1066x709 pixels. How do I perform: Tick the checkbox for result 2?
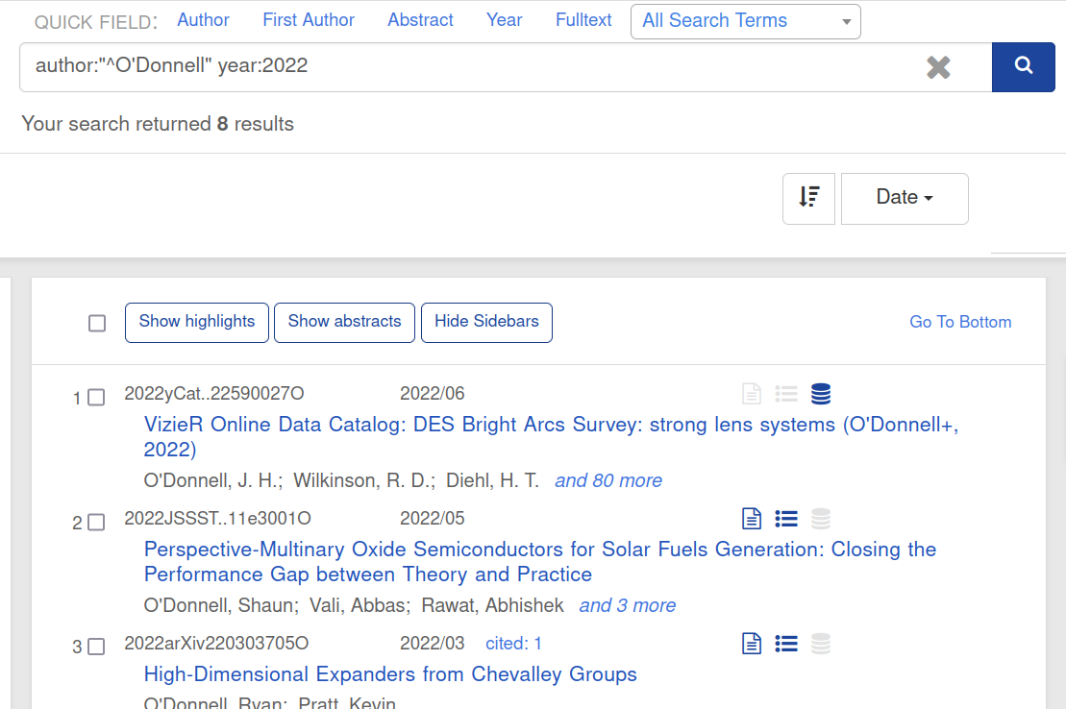click(96, 523)
